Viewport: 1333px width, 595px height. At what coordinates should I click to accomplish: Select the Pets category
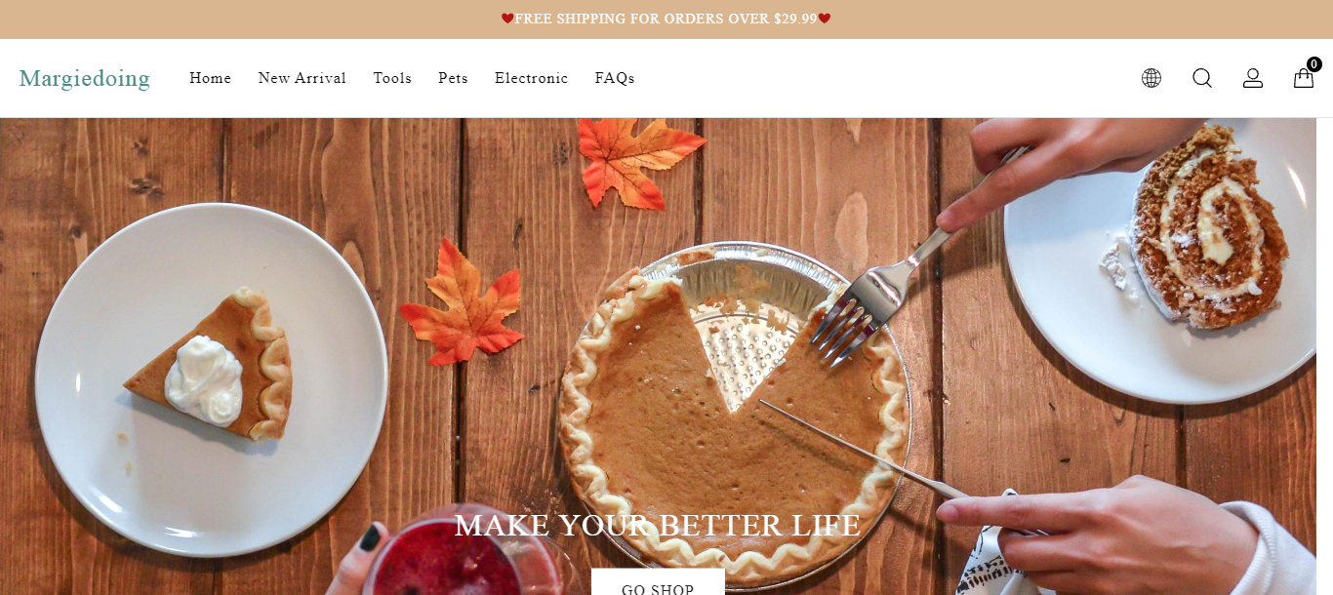tap(453, 78)
